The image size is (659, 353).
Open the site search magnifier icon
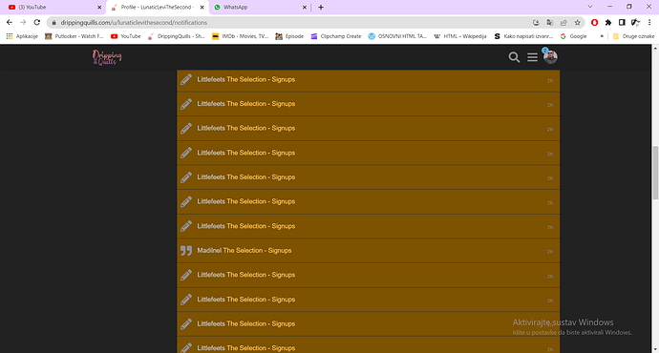coord(514,57)
